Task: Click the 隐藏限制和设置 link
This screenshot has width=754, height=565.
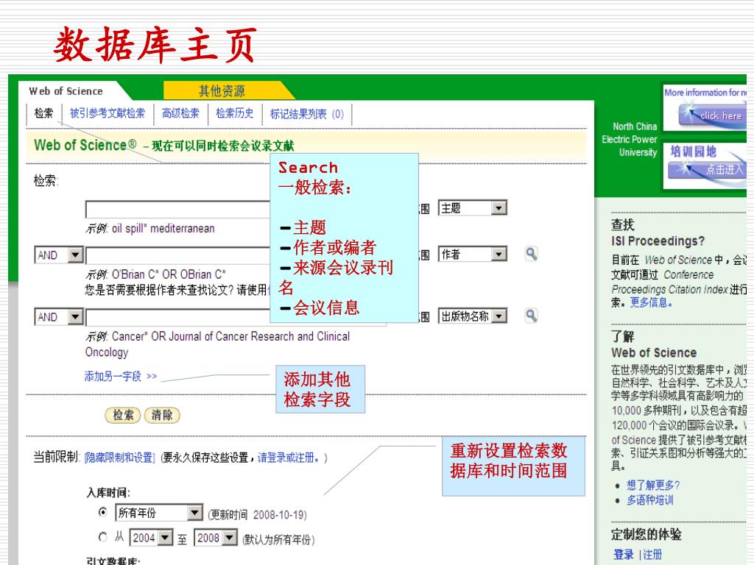Action: pos(120,458)
